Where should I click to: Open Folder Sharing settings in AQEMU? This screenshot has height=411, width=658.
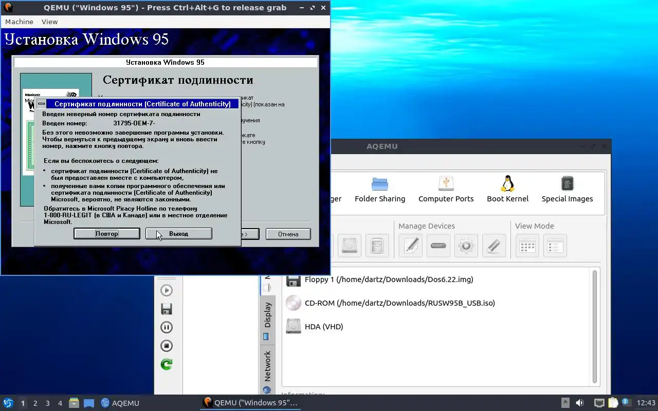(x=380, y=189)
